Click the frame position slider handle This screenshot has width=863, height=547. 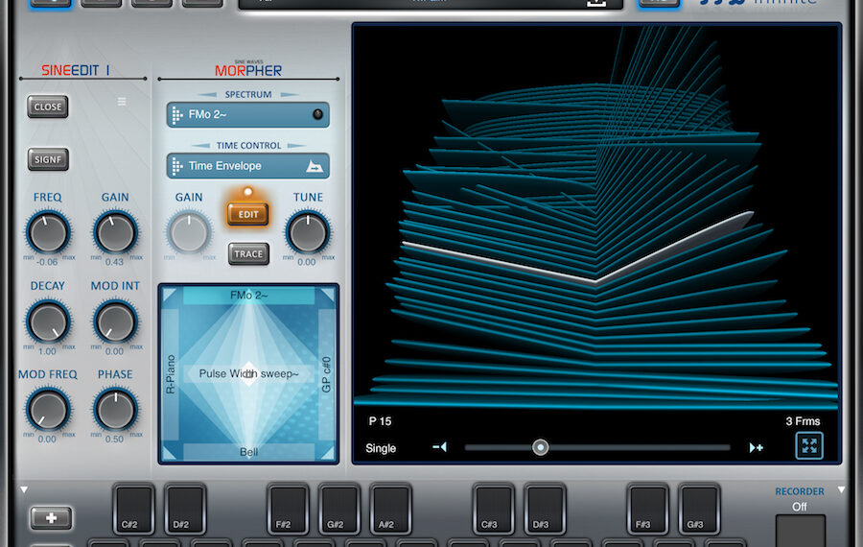541,447
